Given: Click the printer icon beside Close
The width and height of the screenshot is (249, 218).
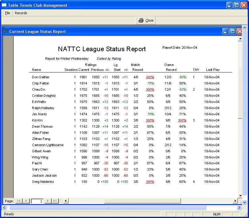Looking at the screenshot, I should (141, 20).
